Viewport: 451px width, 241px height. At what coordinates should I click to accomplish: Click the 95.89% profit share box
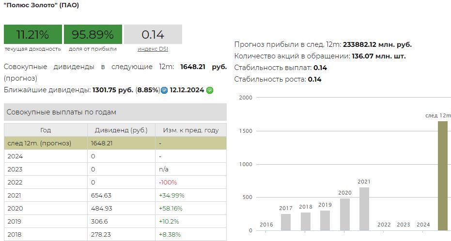click(x=93, y=34)
